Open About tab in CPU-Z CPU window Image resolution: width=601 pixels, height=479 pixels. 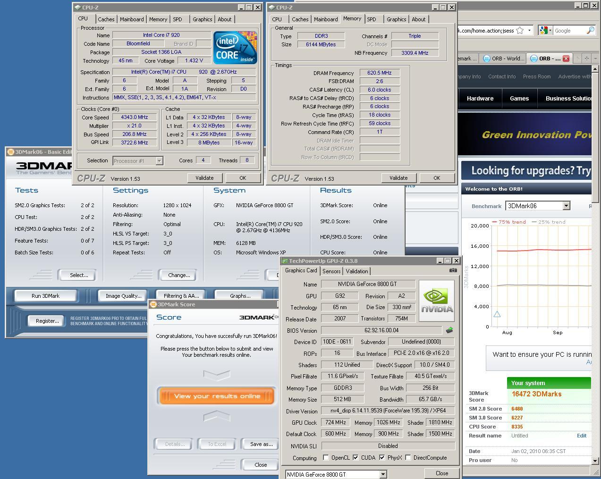click(x=224, y=19)
